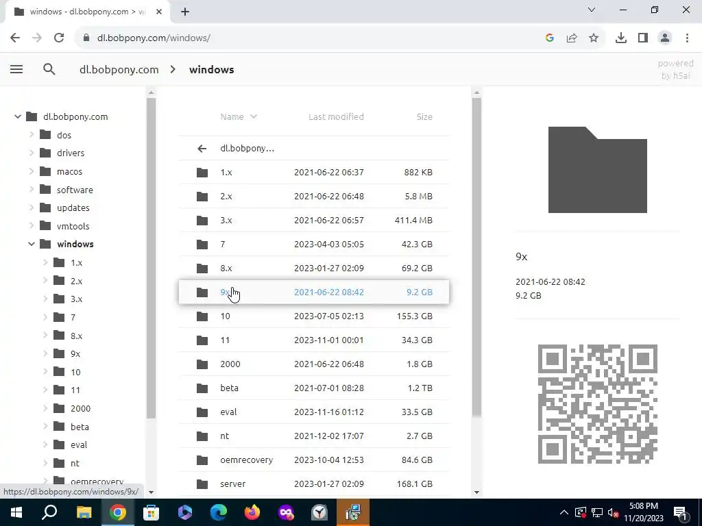Image resolution: width=702 pixels, height=526 pixels.
Task: Expand beta subfolder in tree
Action: tap(45, 426)
